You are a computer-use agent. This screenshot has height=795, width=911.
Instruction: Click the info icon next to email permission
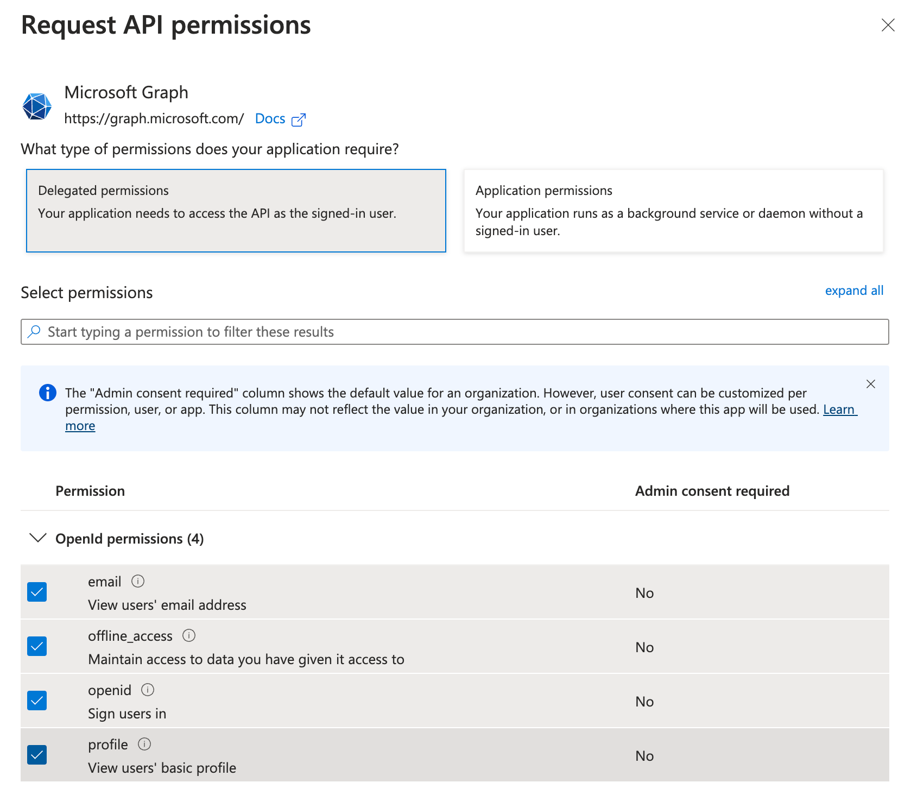pyautogui.click(x=138, y=581)
